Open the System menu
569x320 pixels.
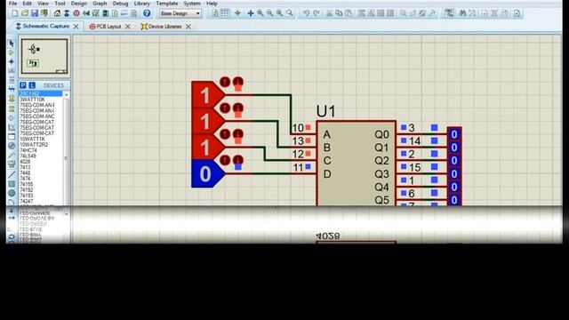tap(192, 4)
